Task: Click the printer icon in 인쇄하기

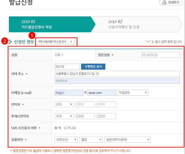Action: 164,2
